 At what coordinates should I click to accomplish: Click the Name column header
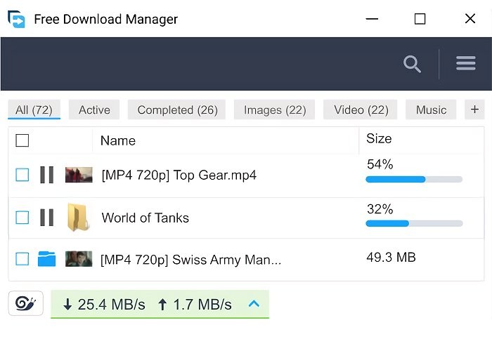coord(118,140)
